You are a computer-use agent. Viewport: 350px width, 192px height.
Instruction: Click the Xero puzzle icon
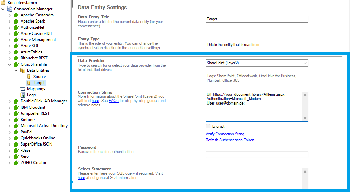tap(16, 156)
